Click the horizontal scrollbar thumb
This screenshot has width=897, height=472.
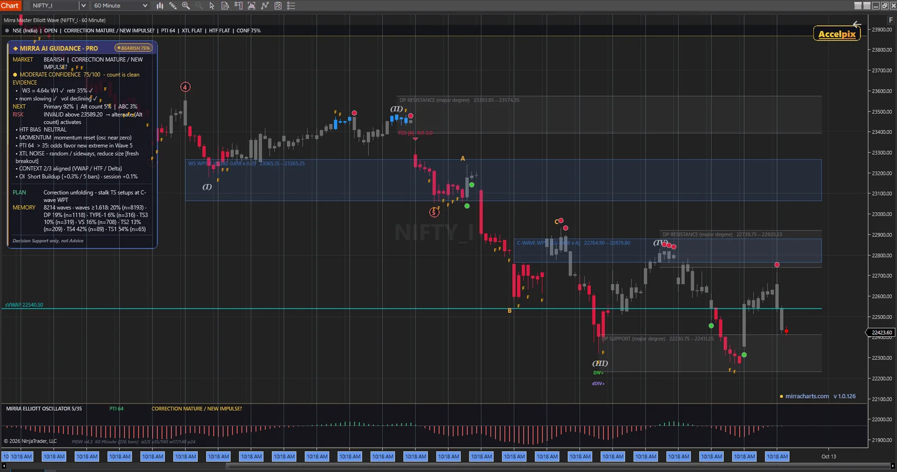point(558,466)
